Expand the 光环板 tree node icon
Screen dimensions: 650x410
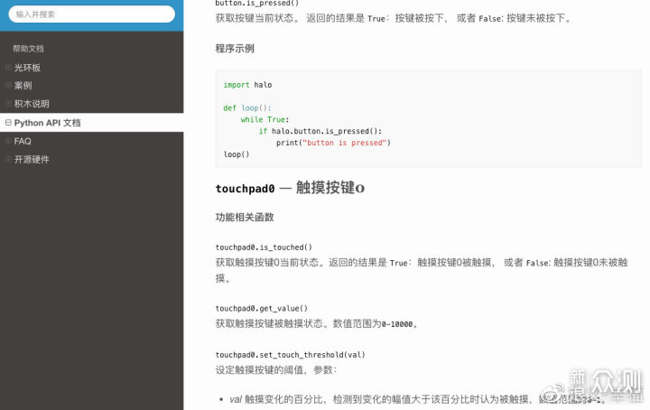[8, 68]
